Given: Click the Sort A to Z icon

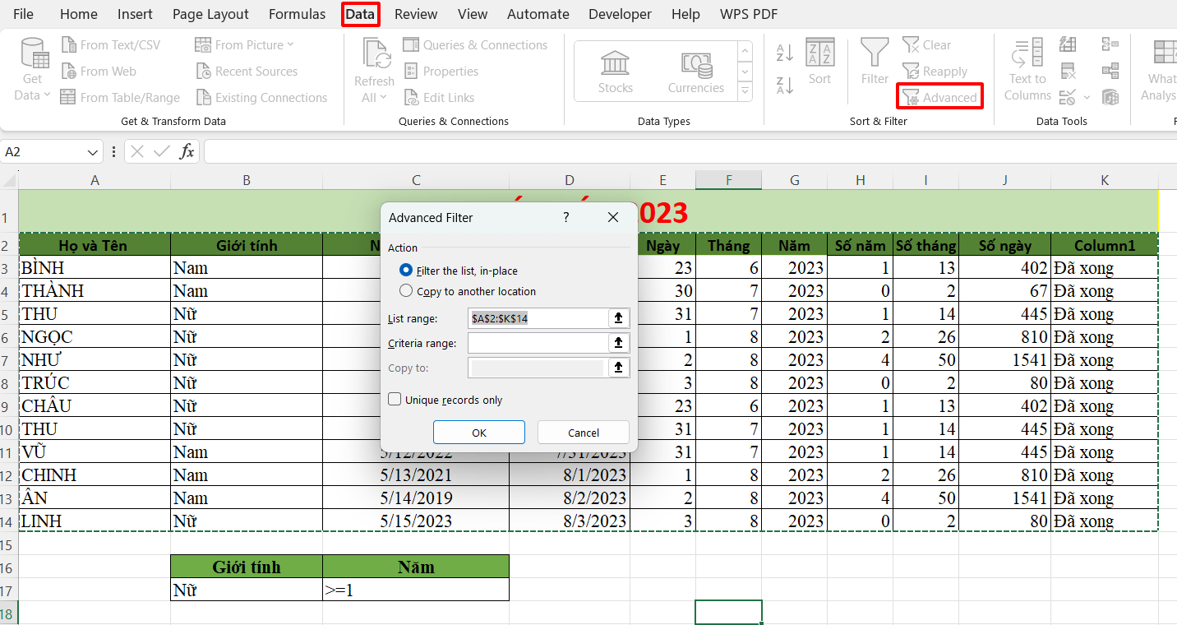Looking at the screenshot, I should [785, 53].
